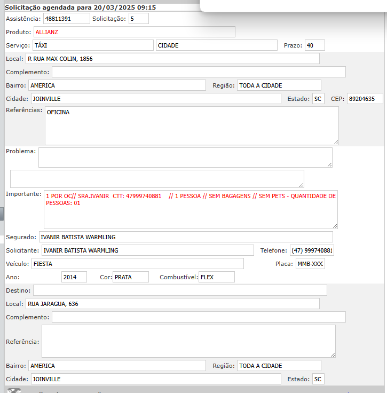Select the Segurado name field
The image size is (387, 393).
tap(185, 237)
